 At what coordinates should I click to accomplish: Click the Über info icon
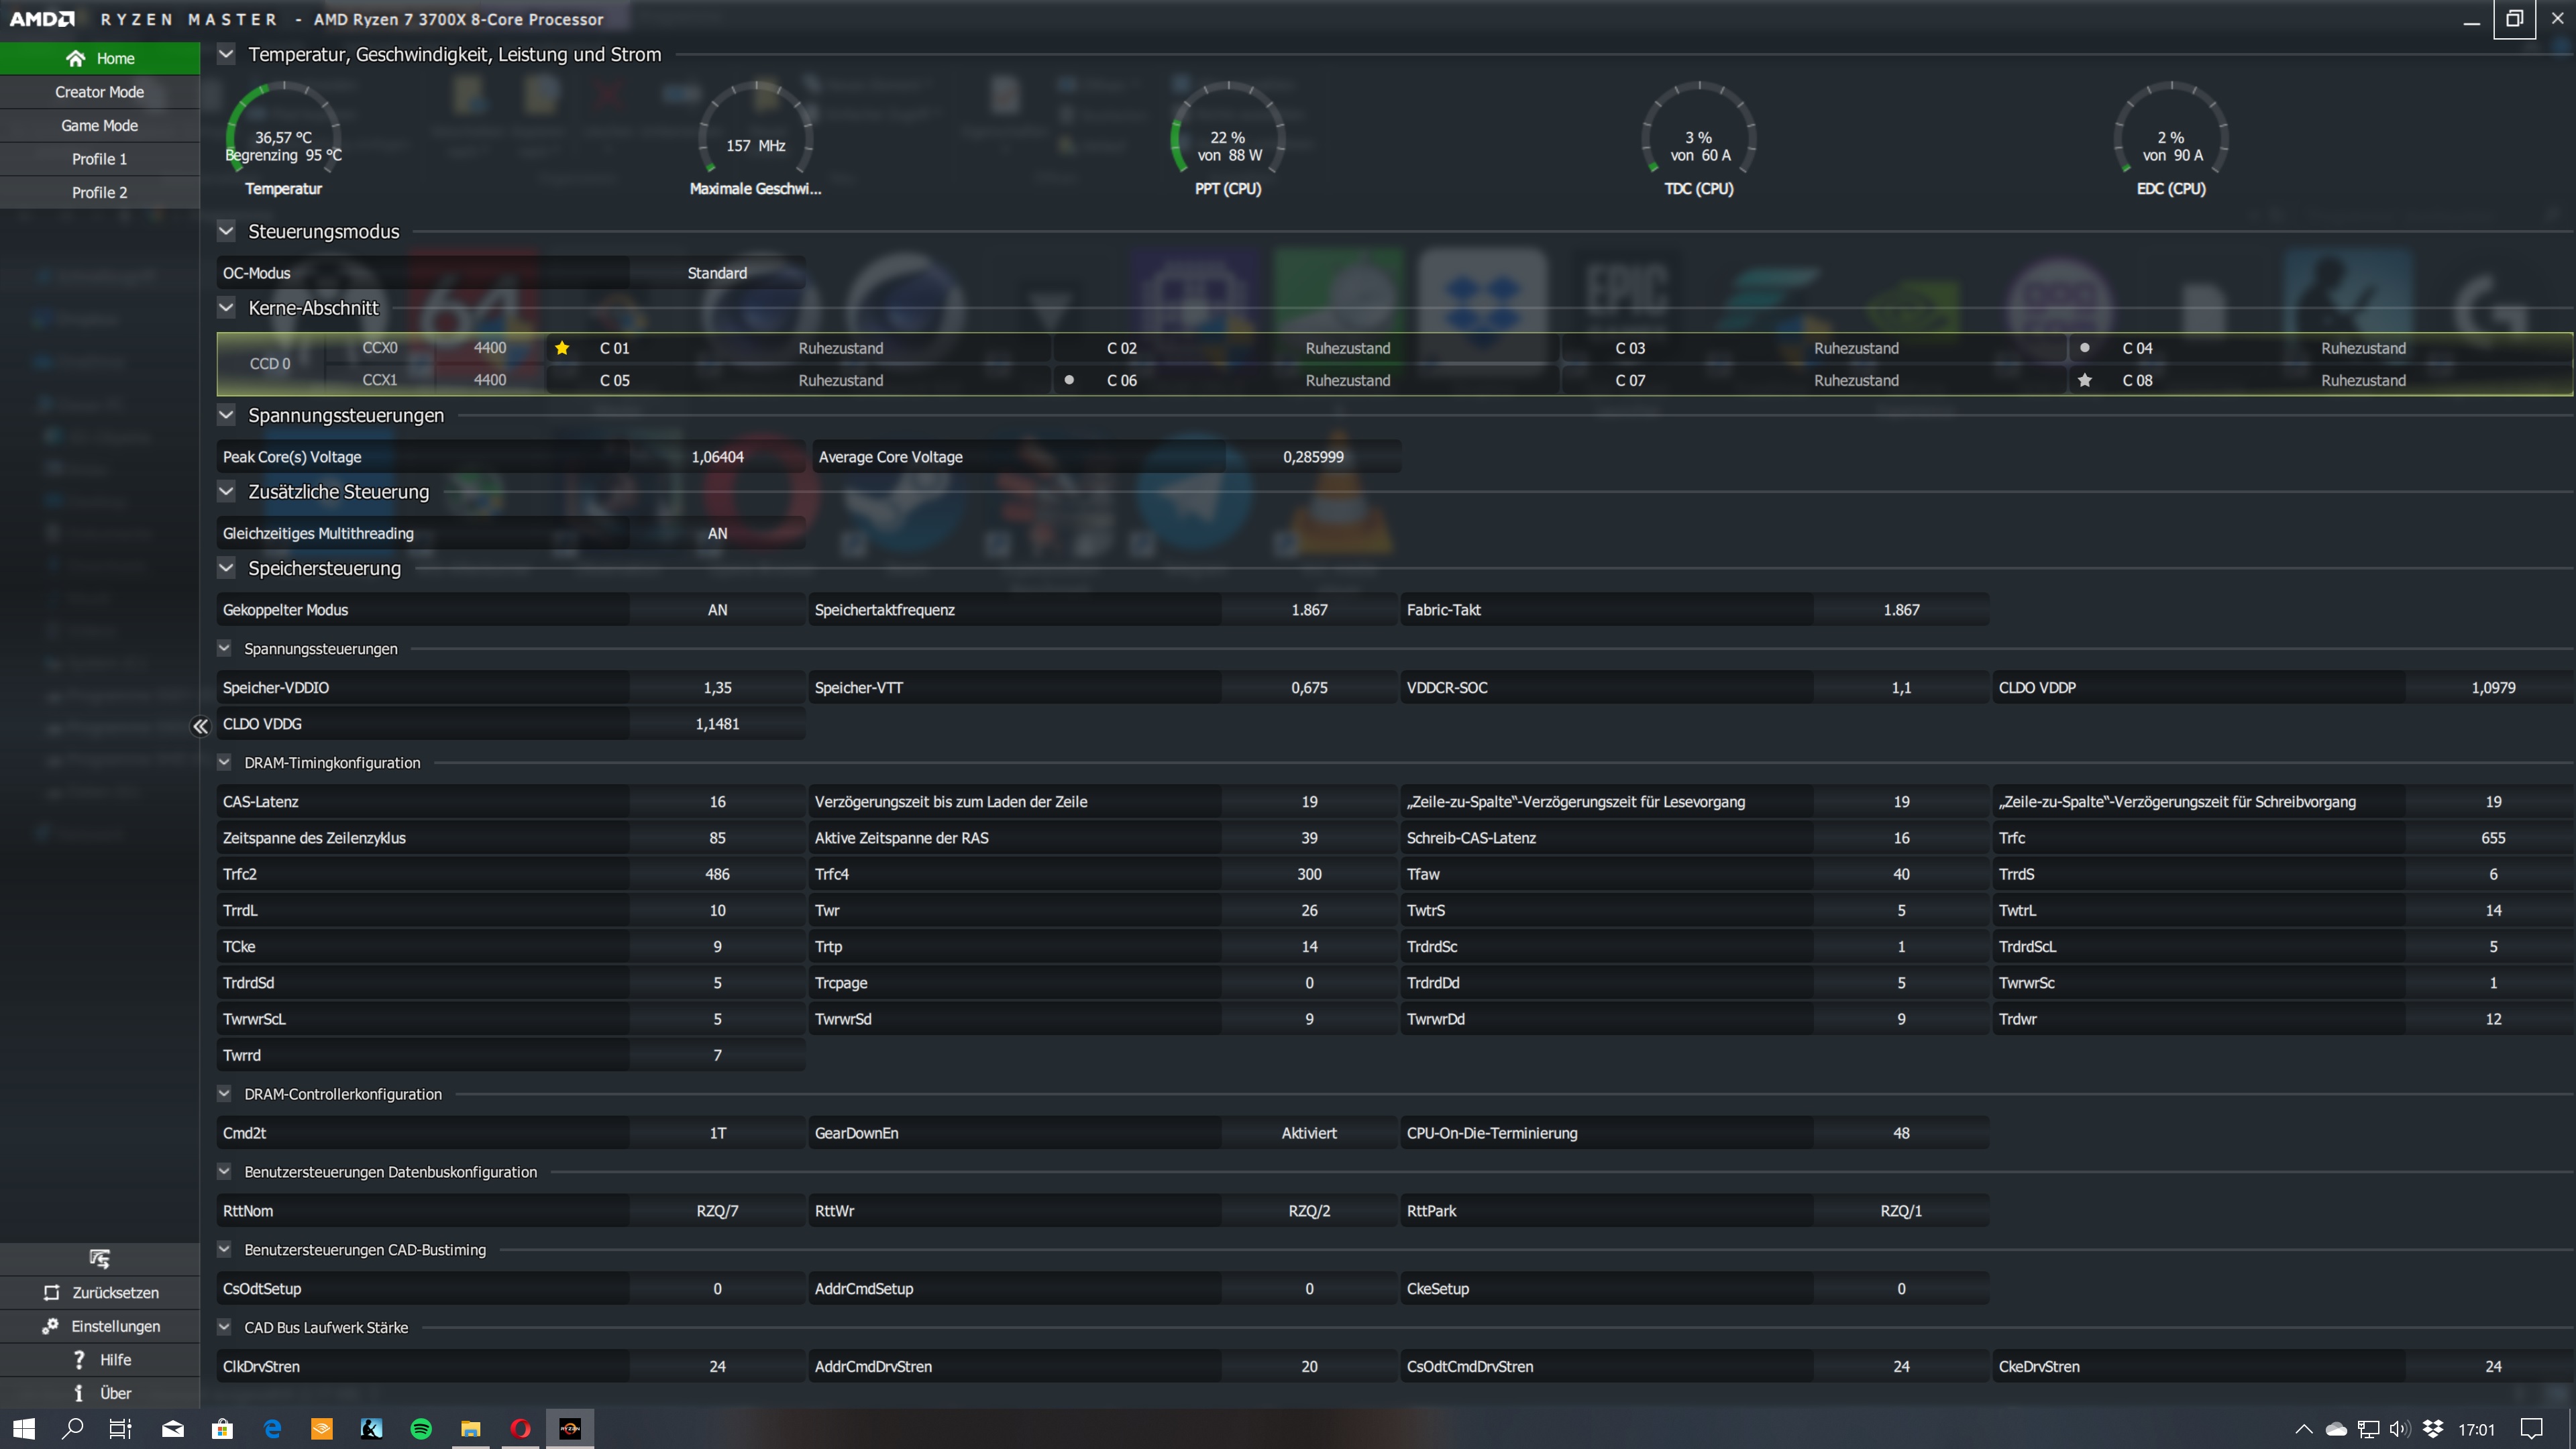click(x=79, y=1393)
